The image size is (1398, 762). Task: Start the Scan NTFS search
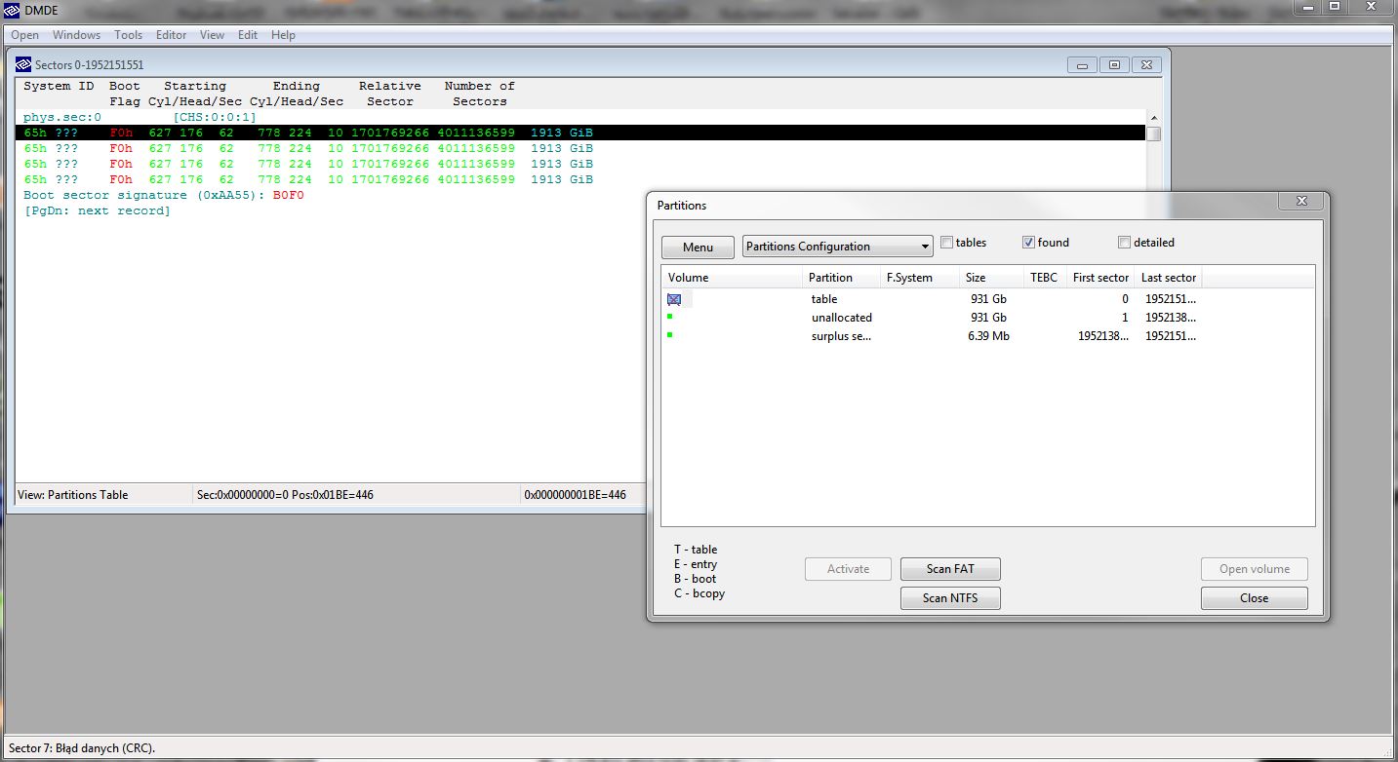point(950,598)
